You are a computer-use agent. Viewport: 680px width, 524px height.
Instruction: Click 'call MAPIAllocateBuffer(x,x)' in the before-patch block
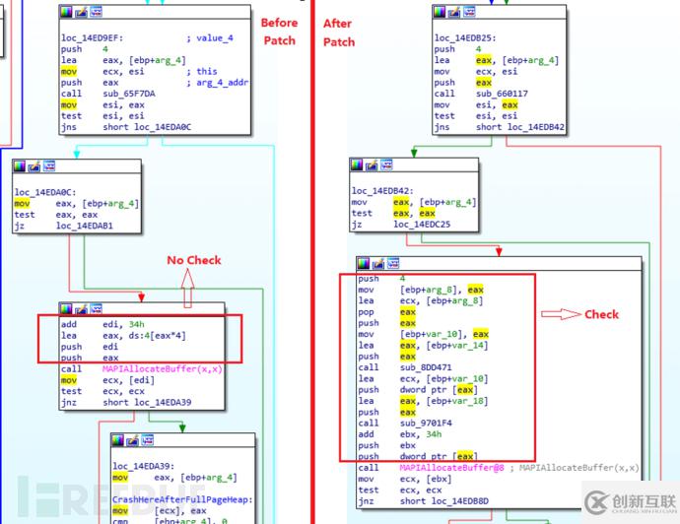[x=141, y=368]
